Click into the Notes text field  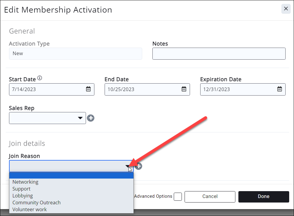(x=219, y=54)
